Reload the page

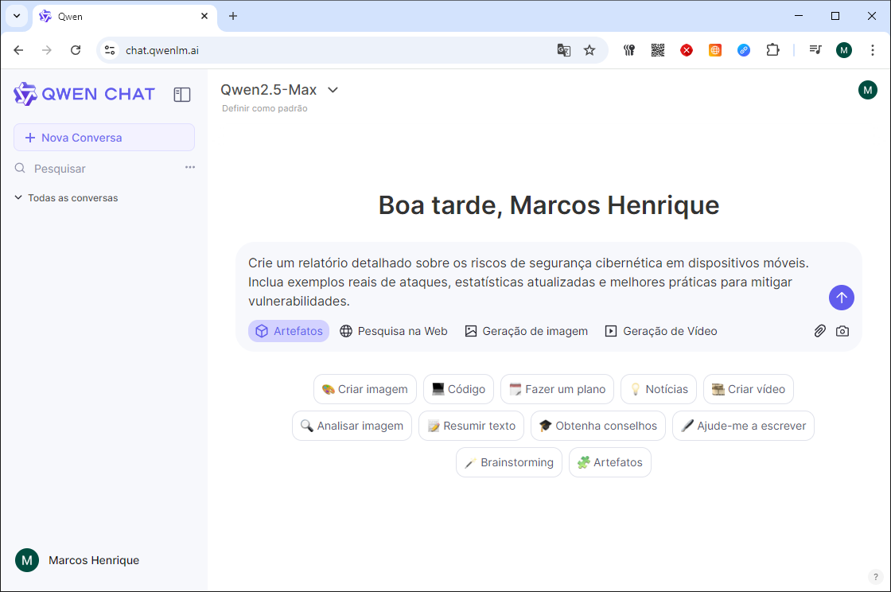click(x=76, y=50)
